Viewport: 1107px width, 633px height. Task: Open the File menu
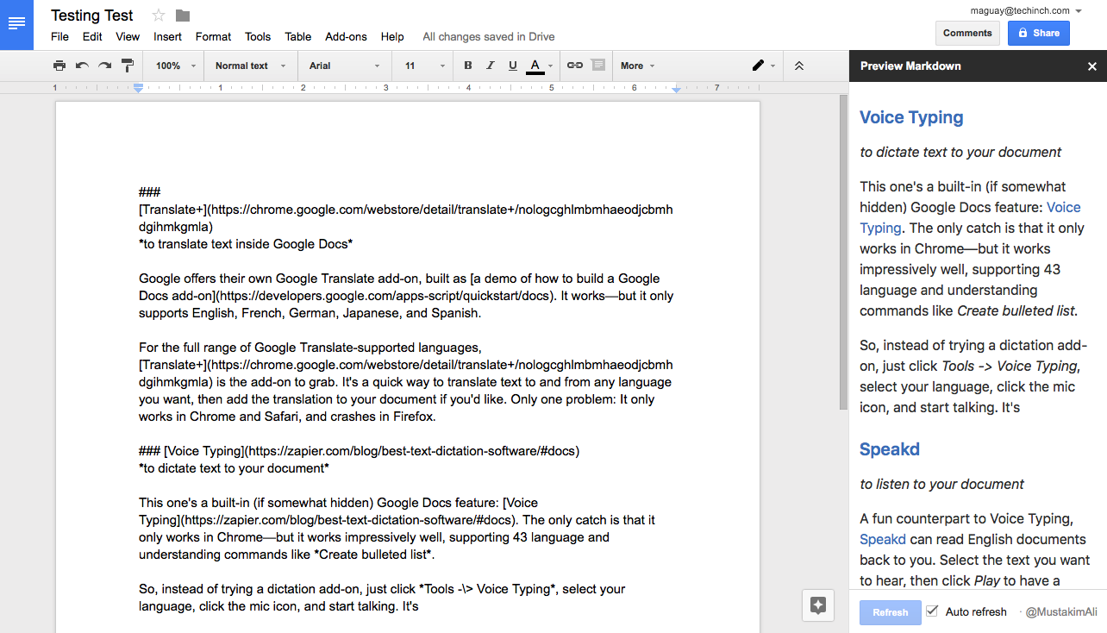coord(59,37)
